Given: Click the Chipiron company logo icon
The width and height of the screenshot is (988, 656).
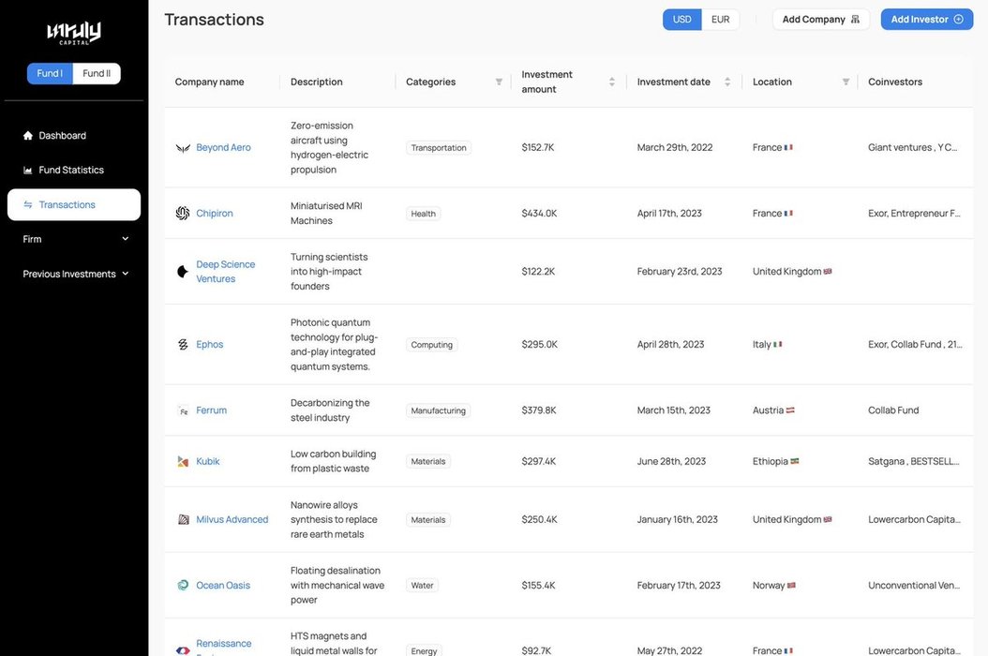Looking at the screenshot, I should tap(183, 214).
